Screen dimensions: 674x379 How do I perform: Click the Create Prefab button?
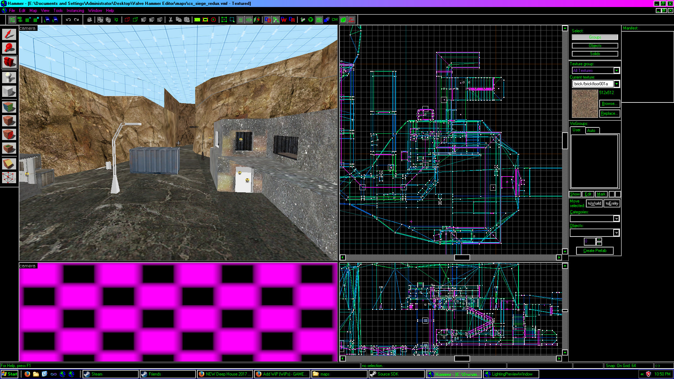click(x=594, y=251)
